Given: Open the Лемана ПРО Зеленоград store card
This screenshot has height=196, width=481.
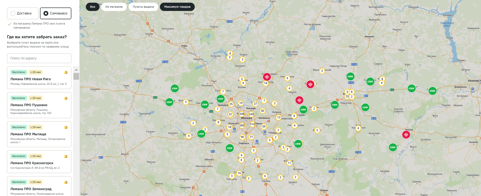Looking at the screenshot, I should 39,186.
